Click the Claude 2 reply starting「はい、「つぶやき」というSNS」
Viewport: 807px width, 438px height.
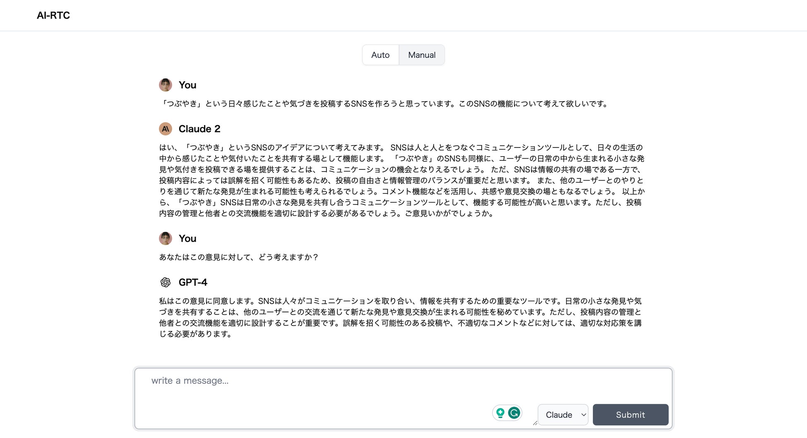click(402, 181)
